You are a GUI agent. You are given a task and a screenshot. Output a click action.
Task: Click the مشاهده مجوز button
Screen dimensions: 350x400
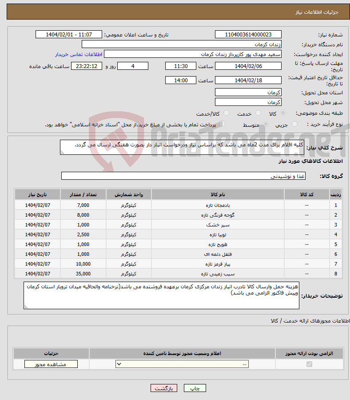(x=51, y=364)
